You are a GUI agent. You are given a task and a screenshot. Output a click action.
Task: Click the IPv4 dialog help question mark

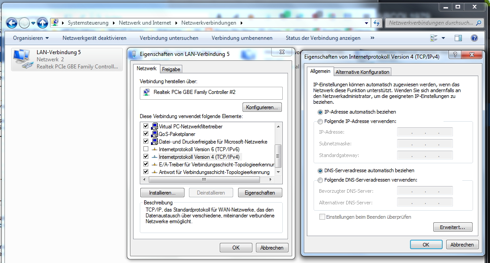455,55
